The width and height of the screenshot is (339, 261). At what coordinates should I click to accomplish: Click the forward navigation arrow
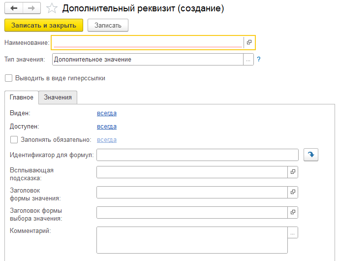31,9
